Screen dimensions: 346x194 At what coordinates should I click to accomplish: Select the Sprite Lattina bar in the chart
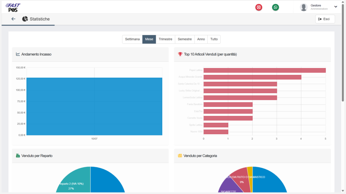click(216, 125)
